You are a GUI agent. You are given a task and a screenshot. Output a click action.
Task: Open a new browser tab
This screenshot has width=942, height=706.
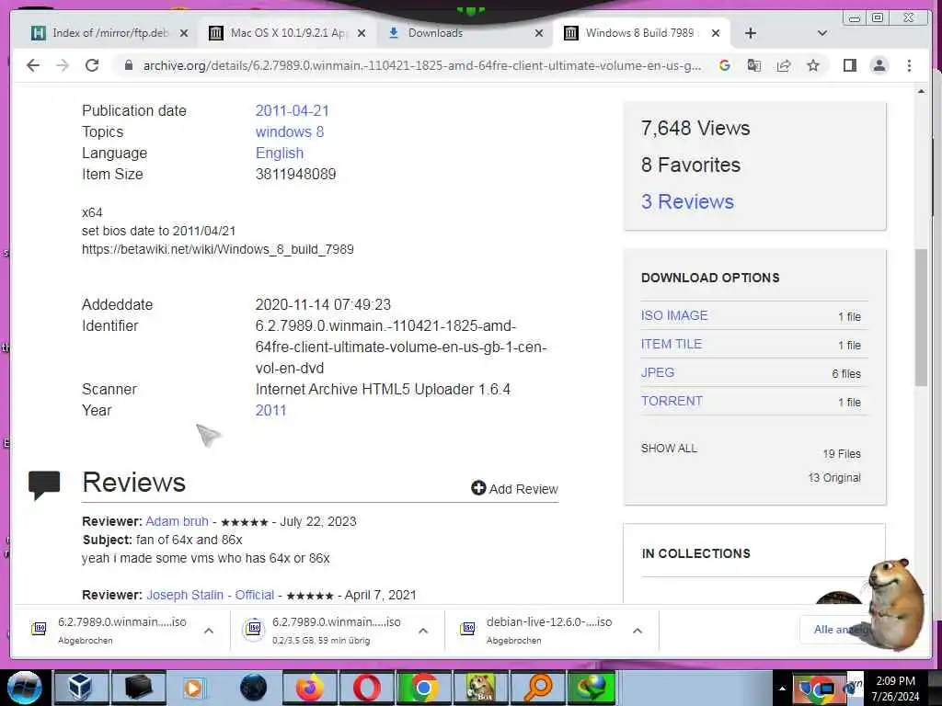pyautogui.click(x=751, y=33)
